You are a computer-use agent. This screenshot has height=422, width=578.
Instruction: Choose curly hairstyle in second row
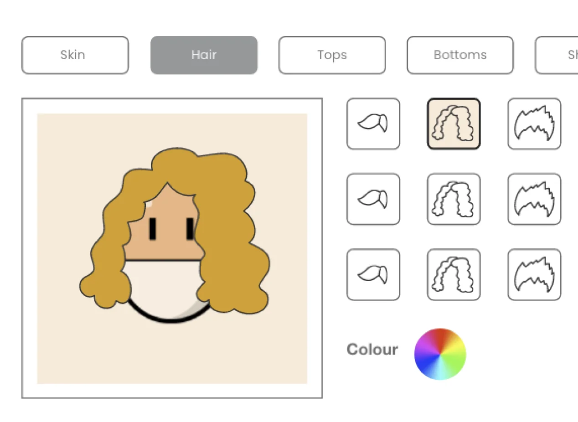click(454, 199)
